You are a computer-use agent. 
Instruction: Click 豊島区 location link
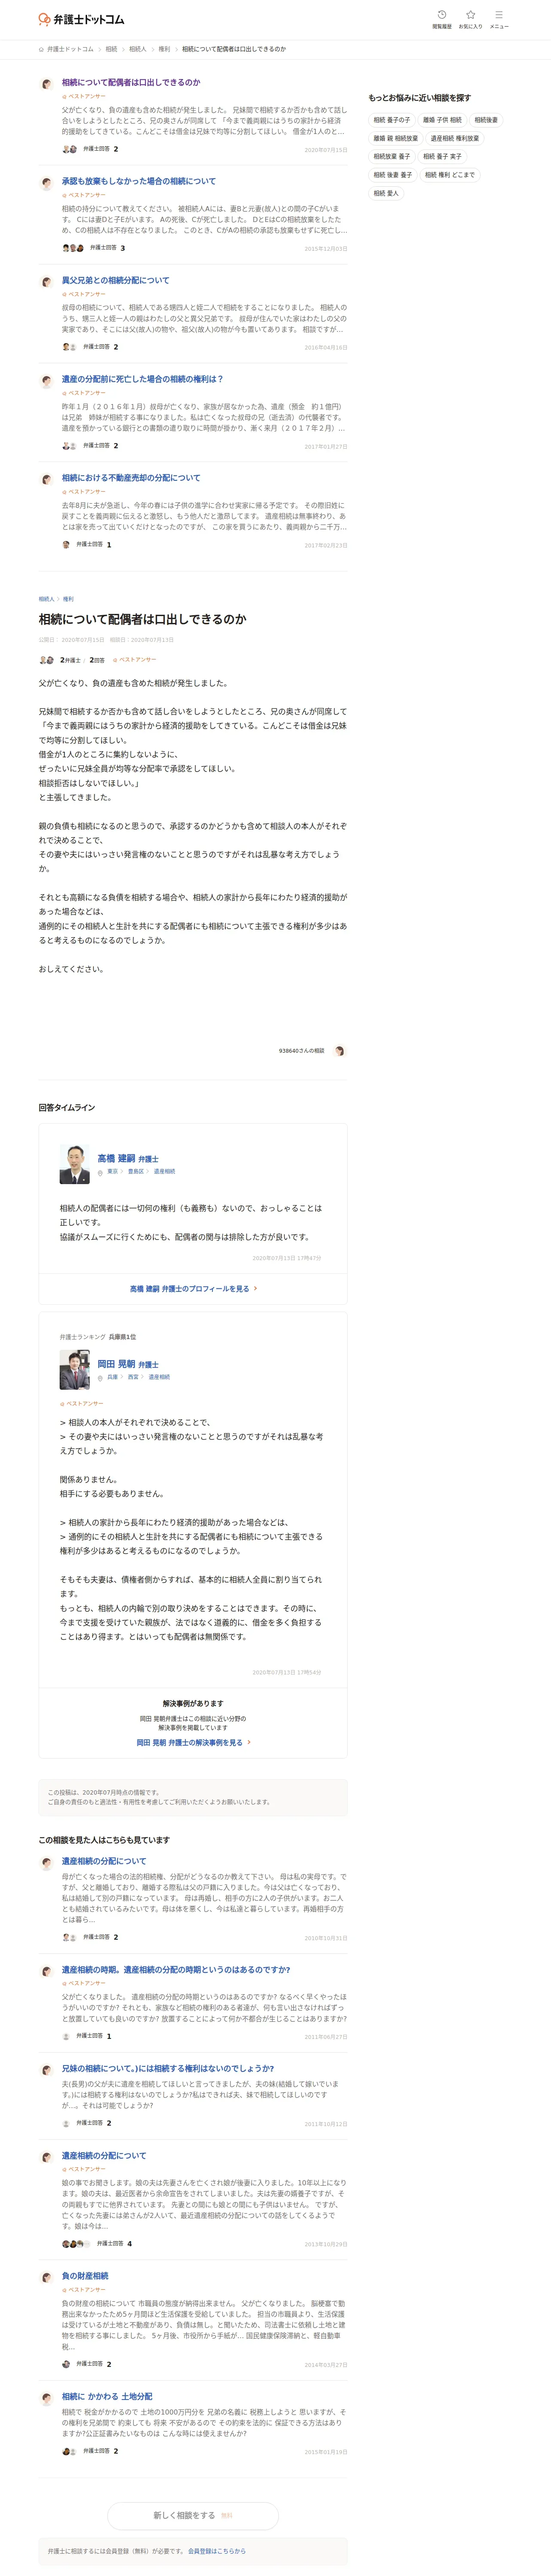tap(135, 1171)
